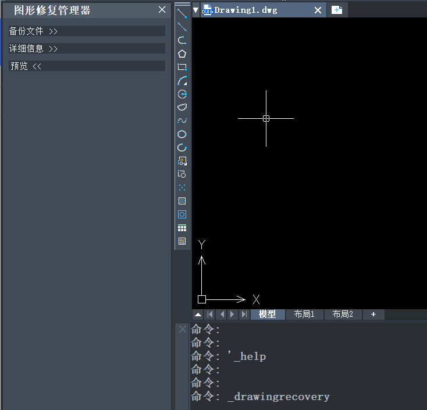
Task: Select the Ellipse tool
Action: (182, 134)
